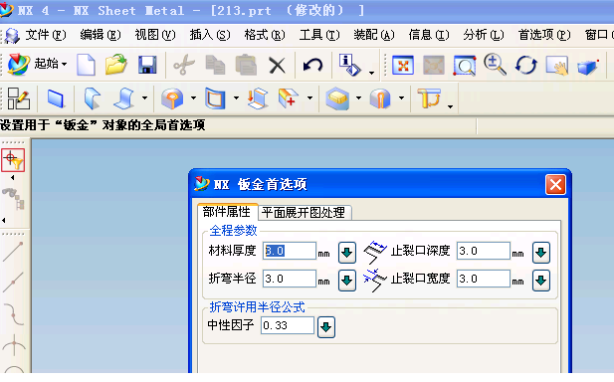
Task: Open options arrow for 止裂口深度
Action: pos(541,253)
